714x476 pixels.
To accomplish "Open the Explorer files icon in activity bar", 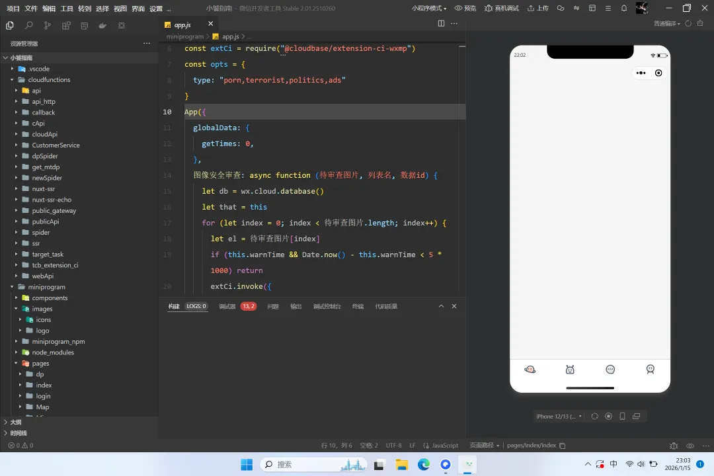I will pos(9,26).
